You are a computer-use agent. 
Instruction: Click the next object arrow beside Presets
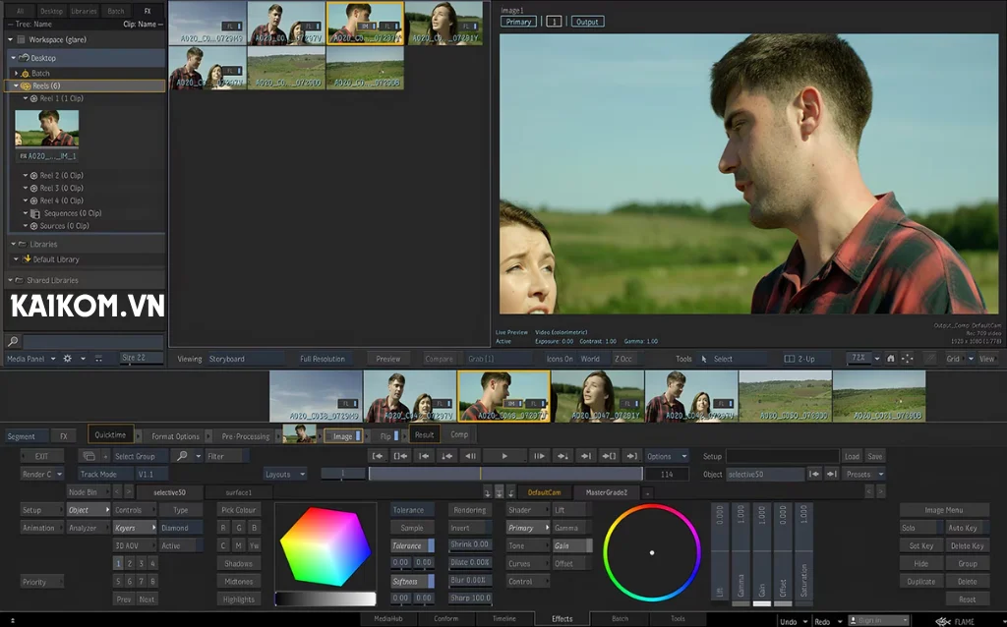tap(832, 475)
